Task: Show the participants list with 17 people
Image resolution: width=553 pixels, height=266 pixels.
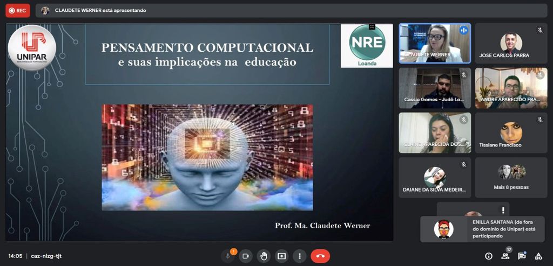Action: (505, 256)
